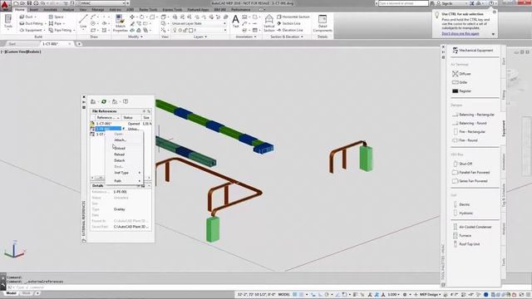Image resolution: width=532 pixels, height=299 pixels.
Task: Choose Unload from the context menu
Action: point(124,148)
